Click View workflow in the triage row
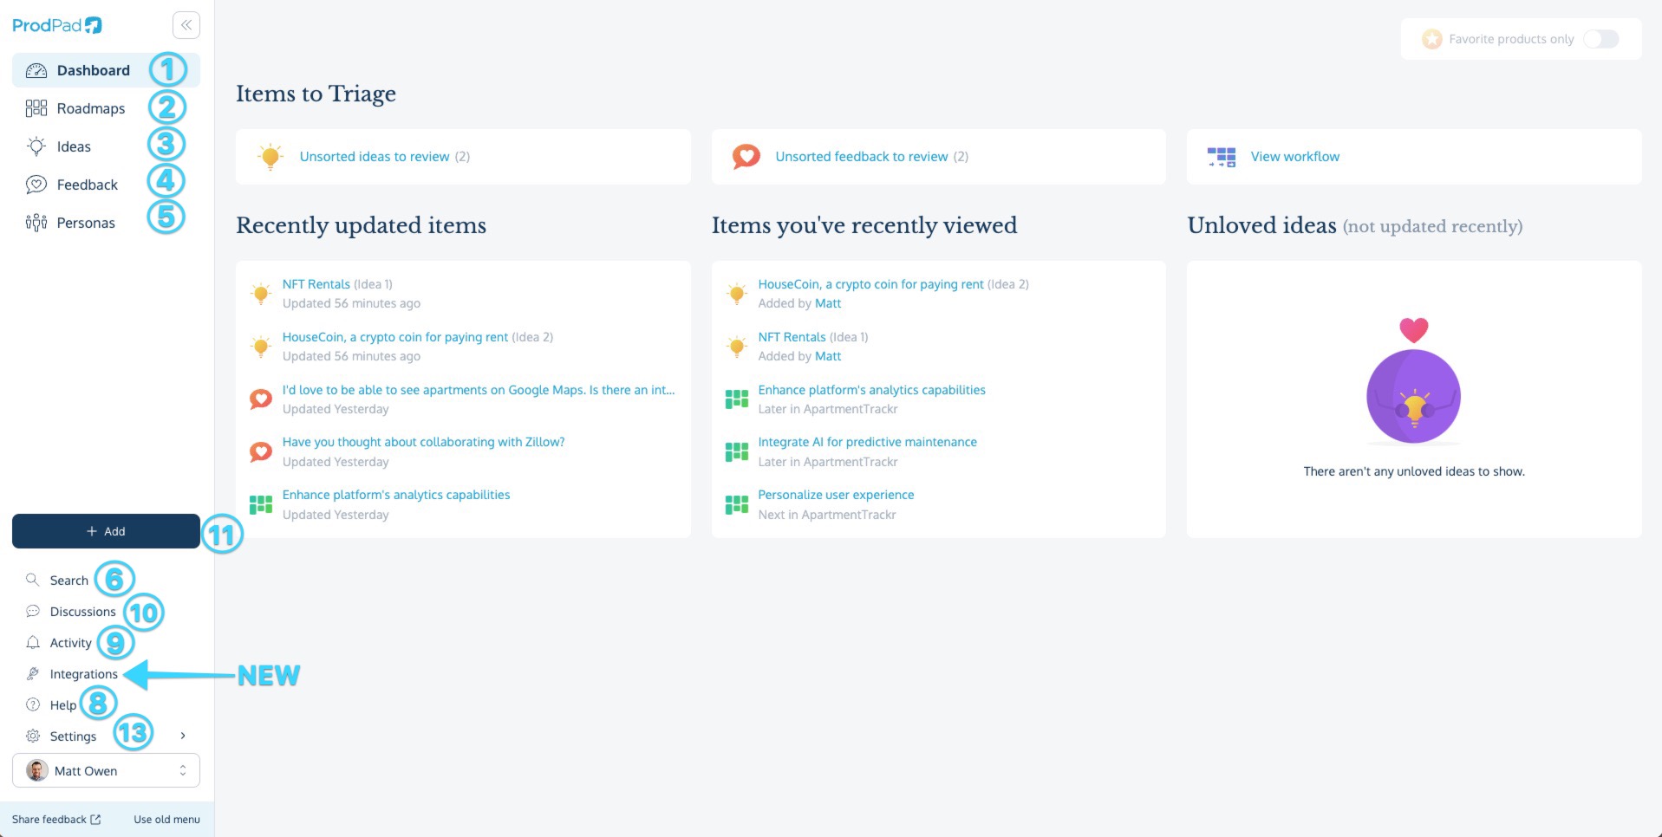1662x837 pixels. (1294, 156)
